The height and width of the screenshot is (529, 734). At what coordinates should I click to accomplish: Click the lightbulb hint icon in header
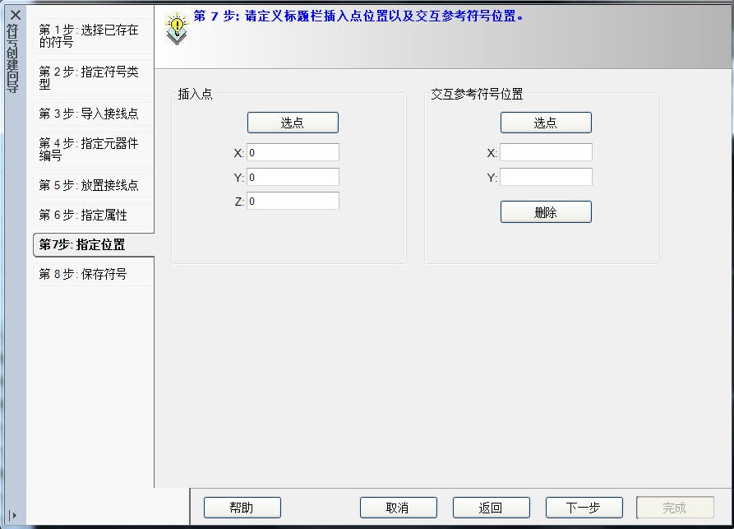coord(177,30)
